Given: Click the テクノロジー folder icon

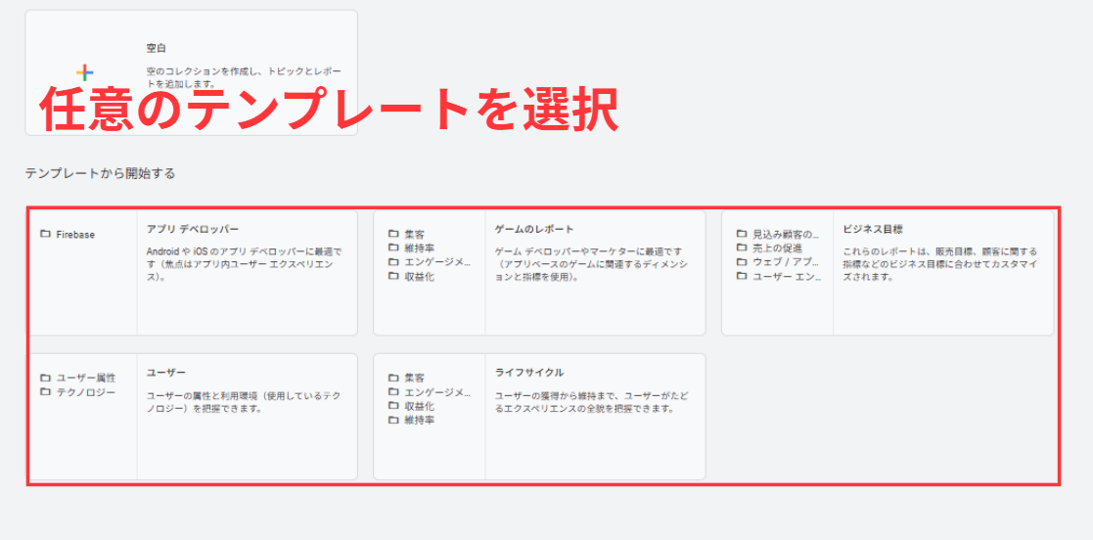Looking at the screenshot, I should 45,392.
